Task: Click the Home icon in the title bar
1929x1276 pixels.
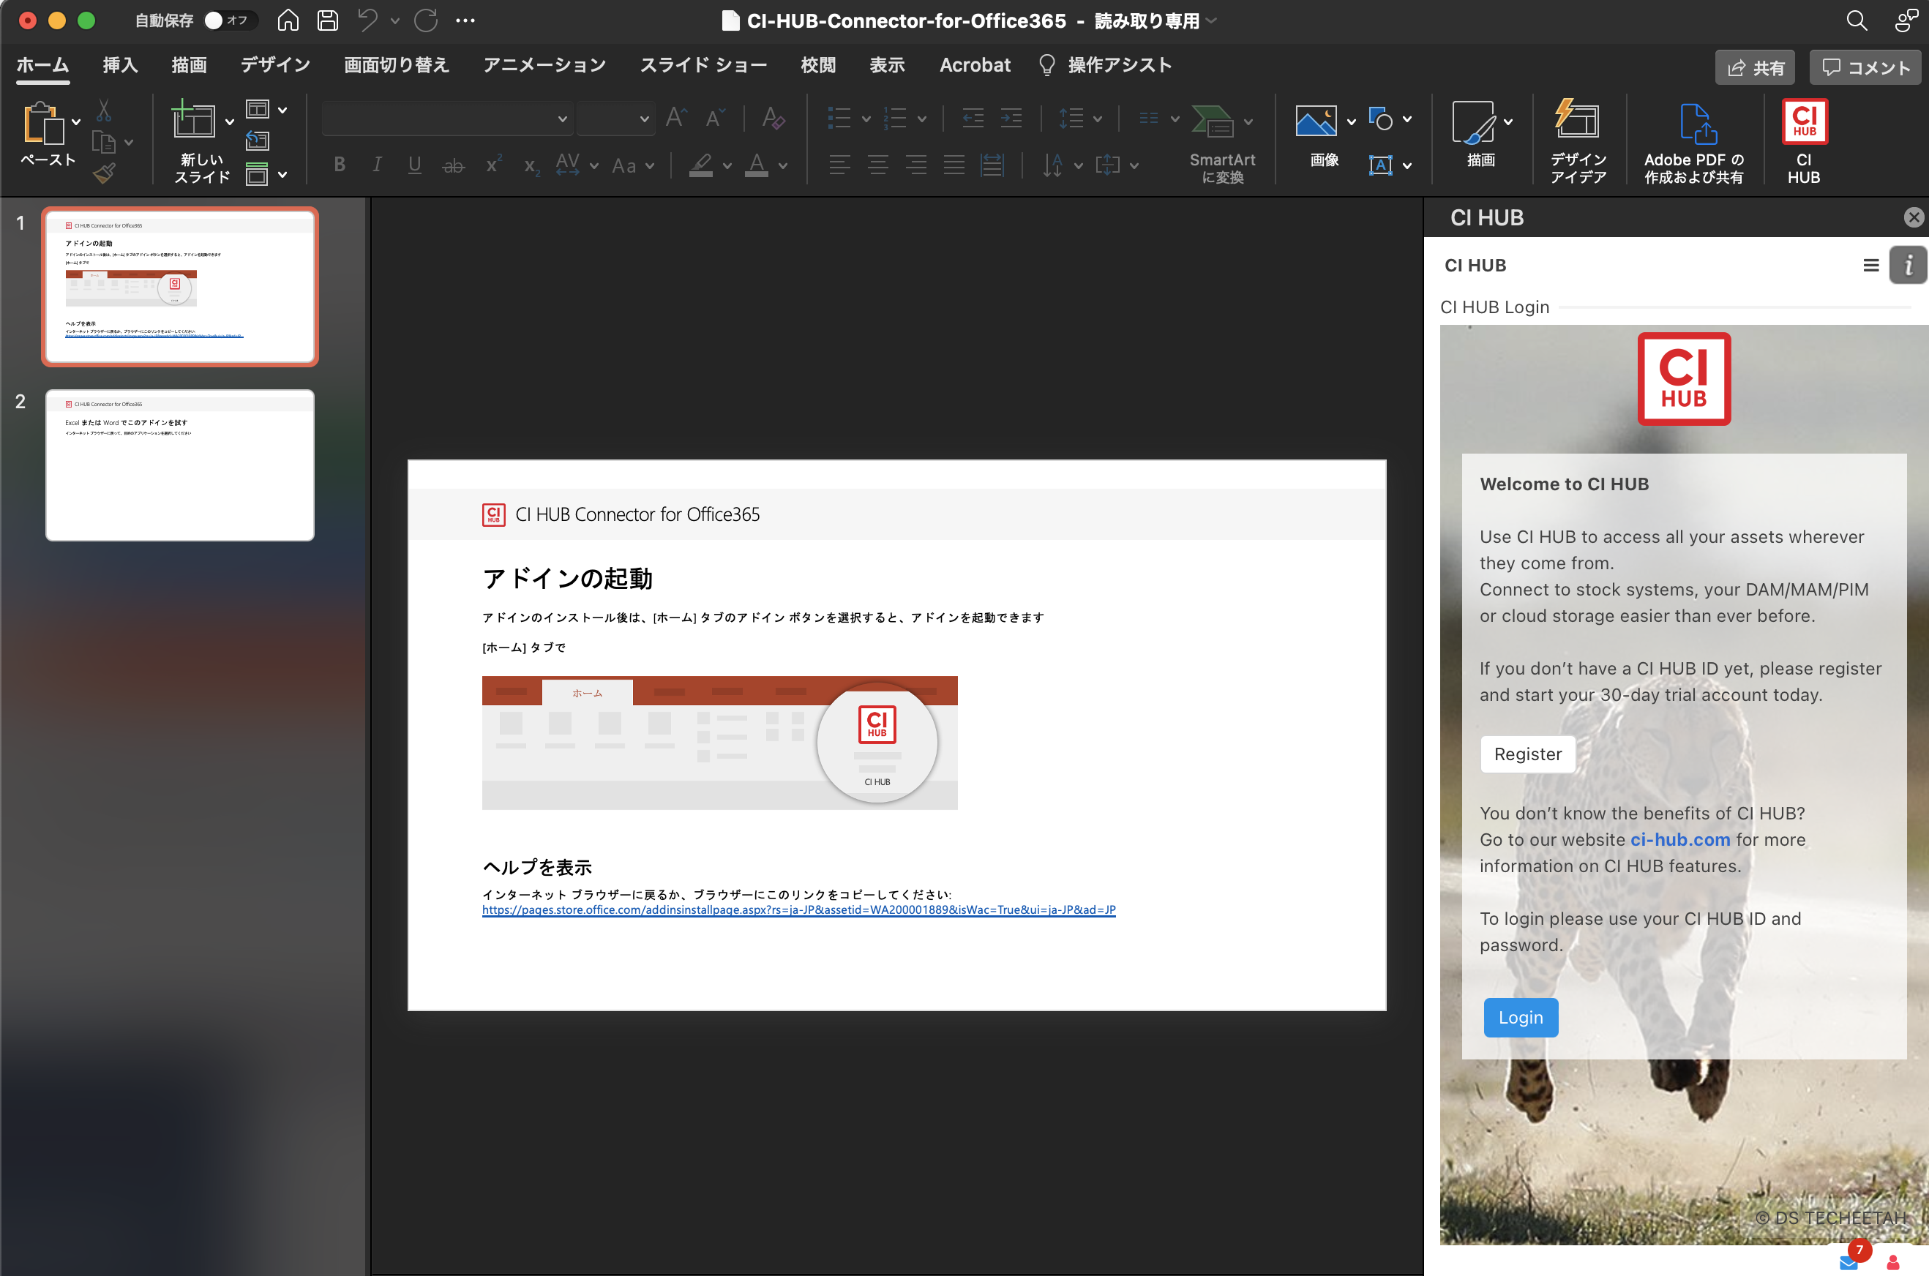Action: pyautogui.click(x=288, y=20)
